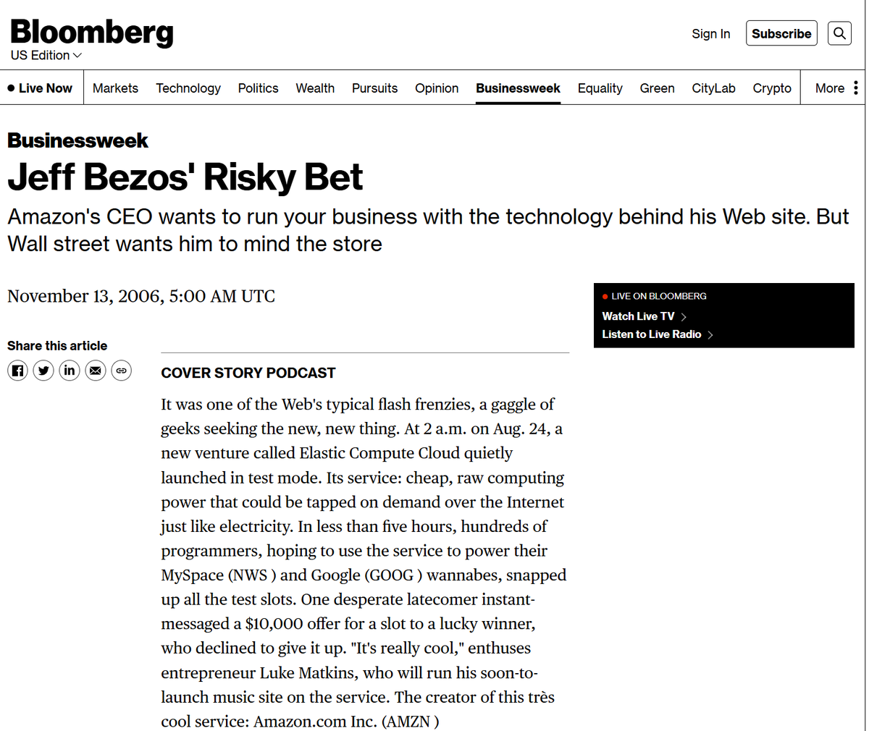The height and width of the screenshot is (731, 869).
Task: Navigate to the CityLab section
Action: tap(713, 88)
